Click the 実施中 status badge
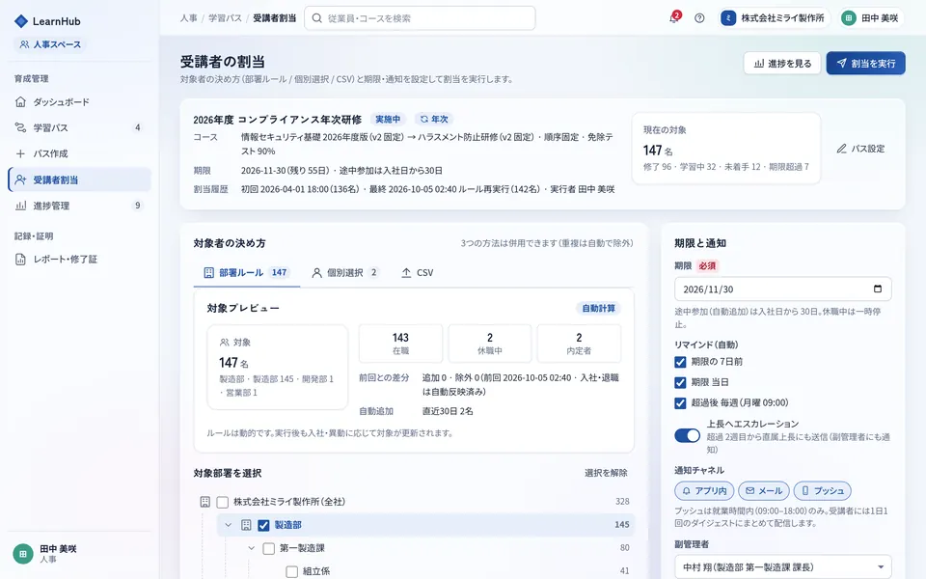Image resolution: width=926 pixels, height=579 pixels. 388,119
